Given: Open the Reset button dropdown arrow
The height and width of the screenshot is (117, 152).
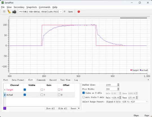Looking at the screenshot, I should 79,108.
